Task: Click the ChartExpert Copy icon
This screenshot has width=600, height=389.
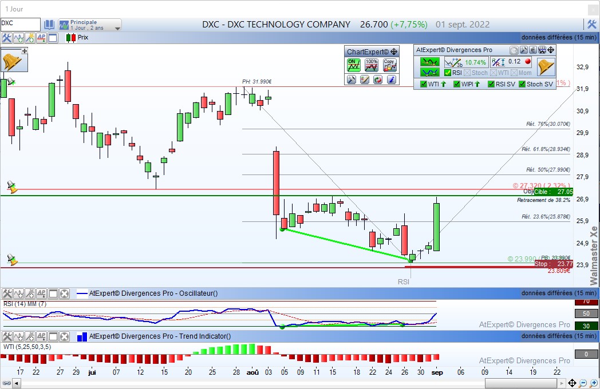Action: click(x=389, y=65)
